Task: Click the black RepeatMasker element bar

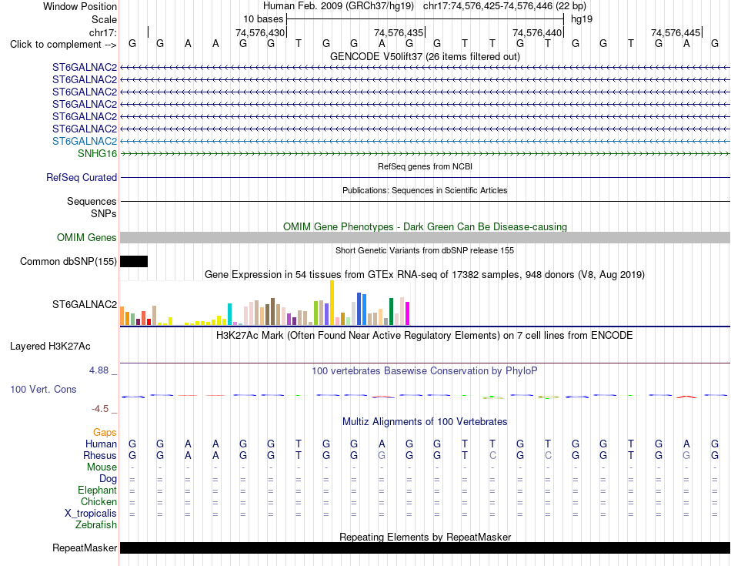Action: (x=425, y=548)
